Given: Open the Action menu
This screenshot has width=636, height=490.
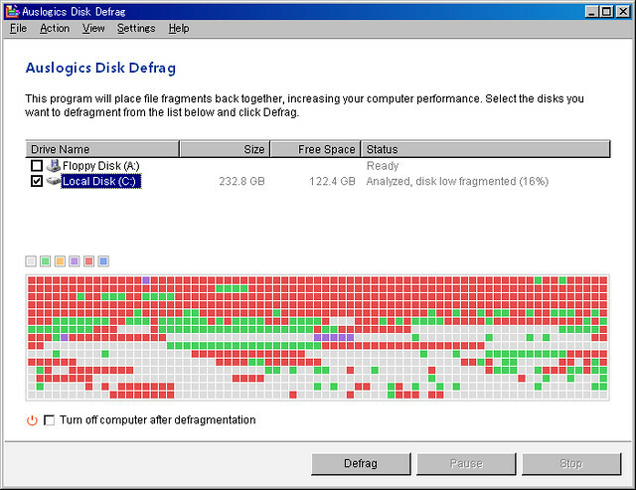Looking at the screenshot, I should [x=55, y=29].
